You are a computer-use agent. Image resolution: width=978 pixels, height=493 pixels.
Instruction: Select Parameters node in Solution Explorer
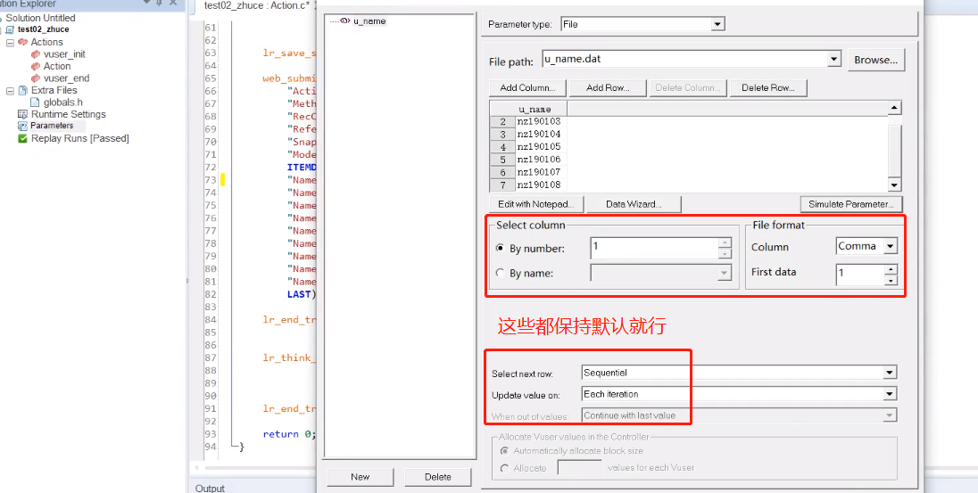[x=52, y=126]
